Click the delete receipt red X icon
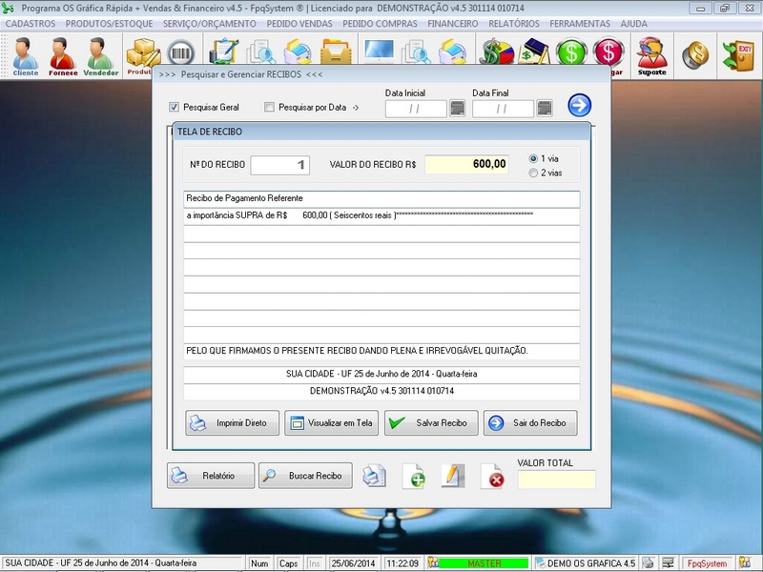 click(493, 476)
